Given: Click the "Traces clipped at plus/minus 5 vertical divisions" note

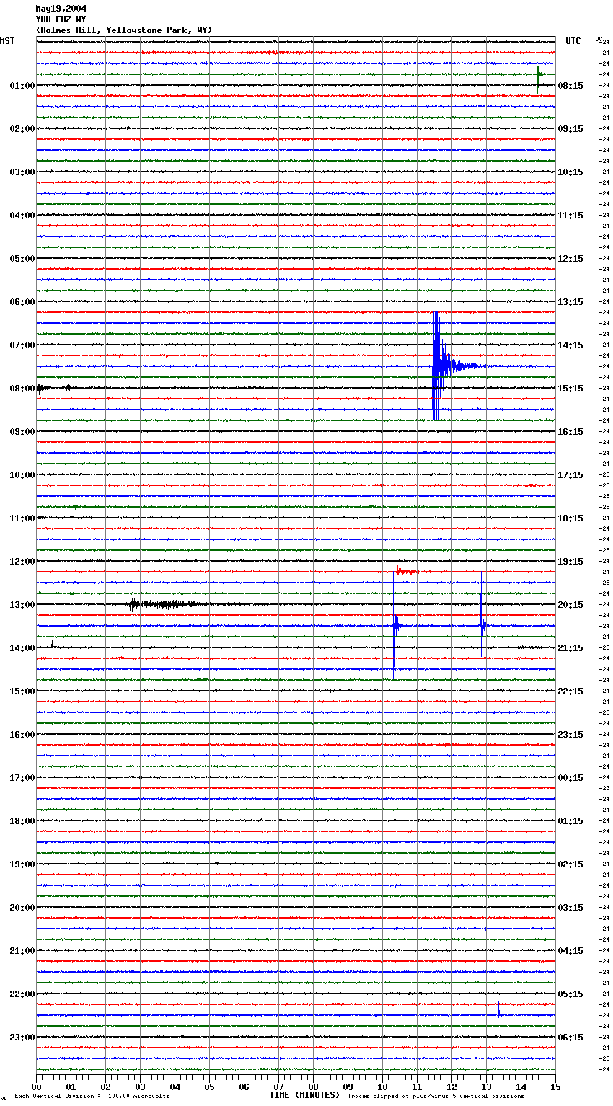Looking at the screenshot, I should click(x=436, y=1097).
